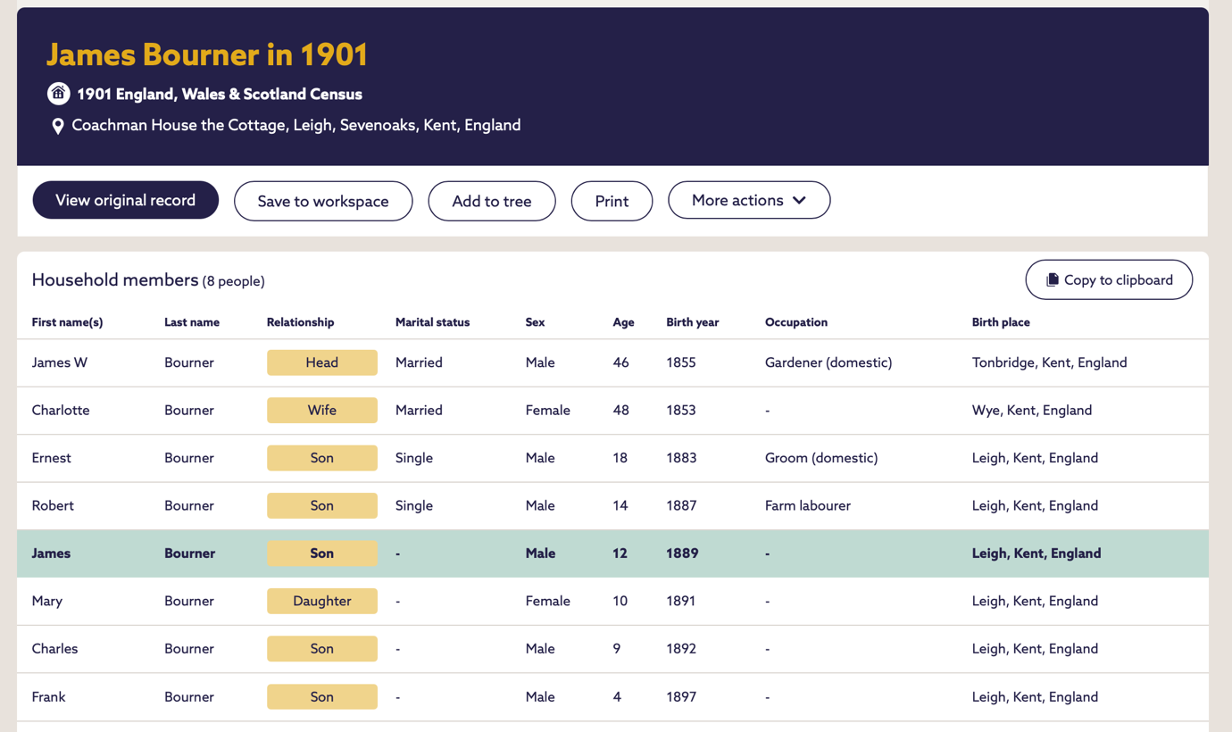
Task: Click the first name Frank
Action: [48, 697]
